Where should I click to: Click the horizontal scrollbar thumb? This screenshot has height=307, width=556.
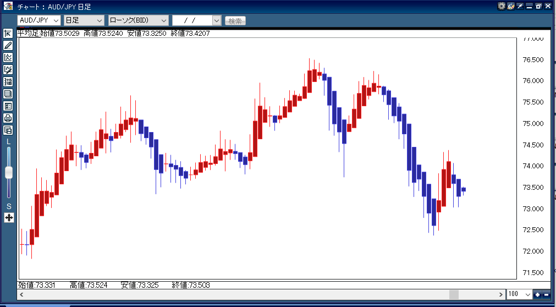coord(454,294)
